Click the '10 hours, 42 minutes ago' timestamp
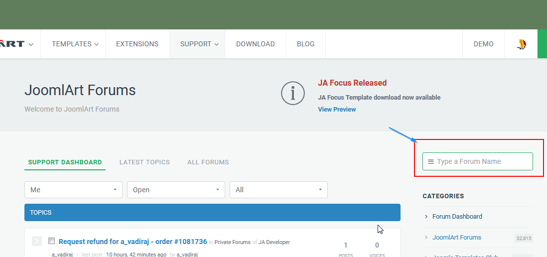 pos(136,255)
